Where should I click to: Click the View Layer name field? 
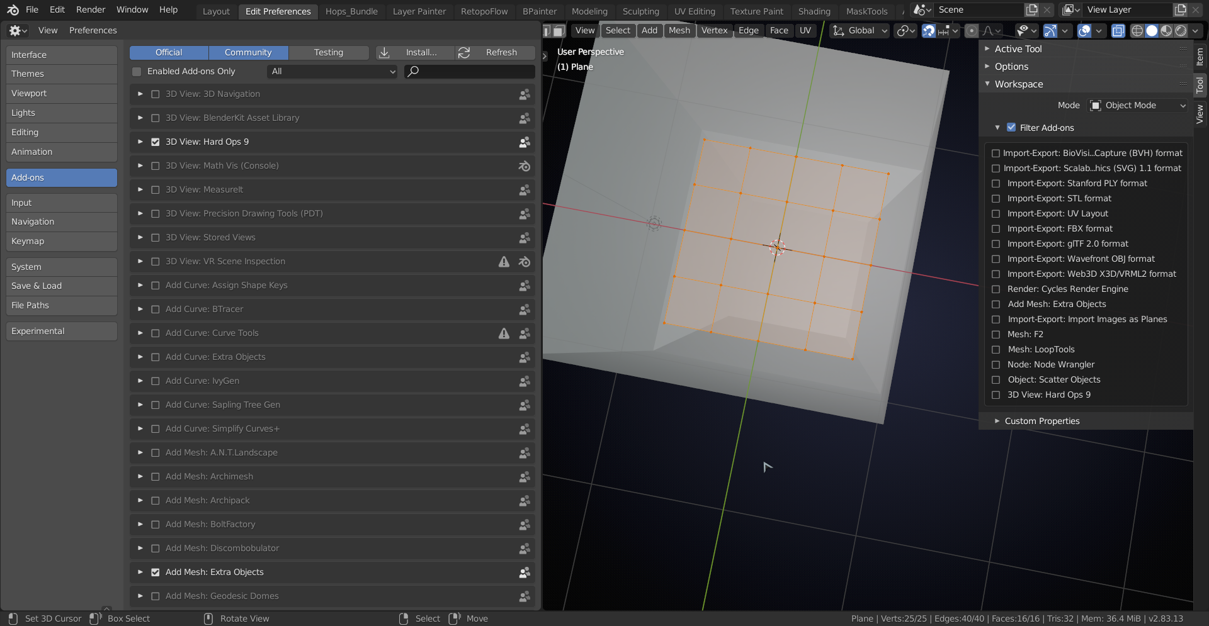(1128, 10)
